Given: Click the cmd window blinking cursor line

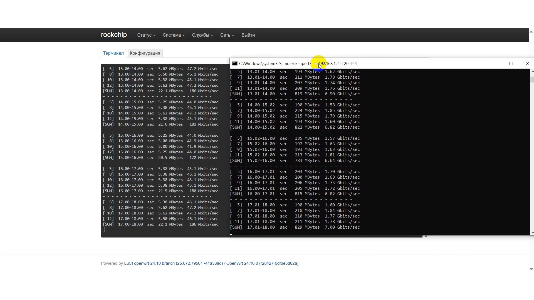Looking at the screenshot, I should pyautogui.click(x=231, y=234).
